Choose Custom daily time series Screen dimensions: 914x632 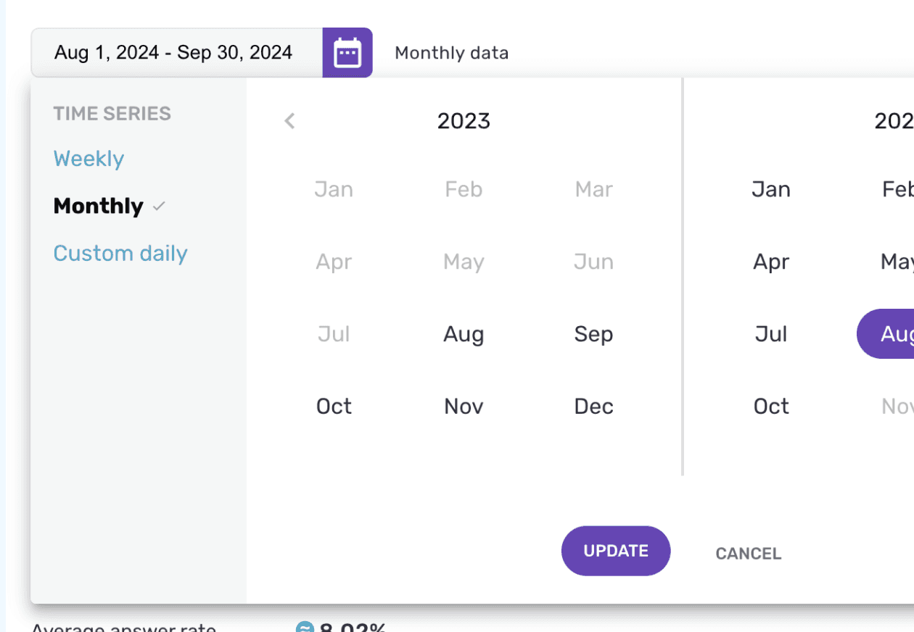(120, 253)
